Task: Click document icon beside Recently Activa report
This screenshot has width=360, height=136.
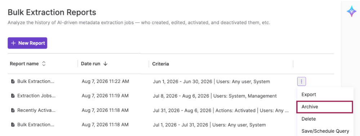Action: (13, 110)
